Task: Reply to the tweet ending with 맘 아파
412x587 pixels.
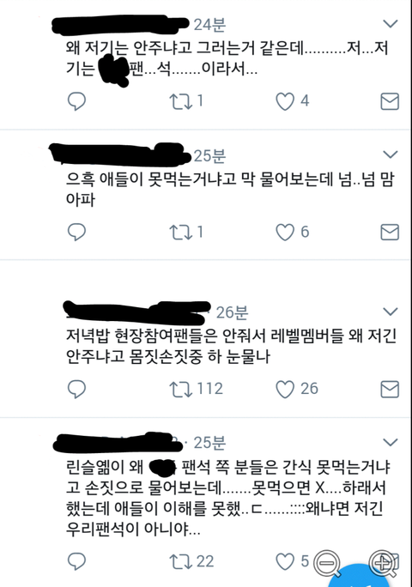Action: (x=76, y=232)
